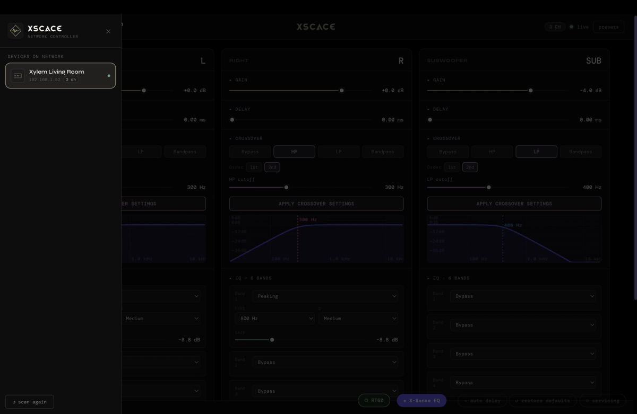Screen dimensions: 637x414
Task: Open the presets button in header
Action: click(608, 27)
